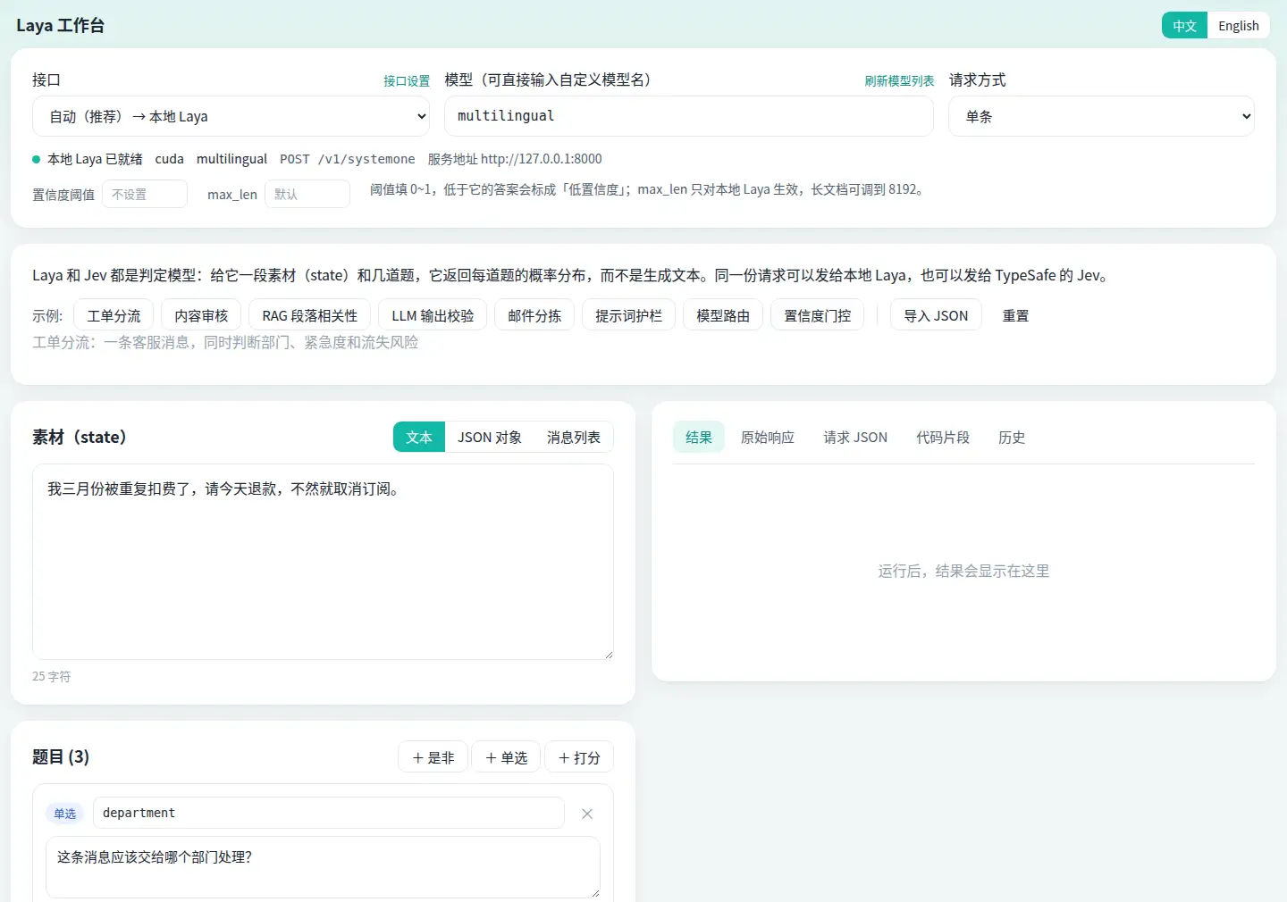1287x902 pixels.
Task: Load the 模型路由 example
Action: (723, 315)
